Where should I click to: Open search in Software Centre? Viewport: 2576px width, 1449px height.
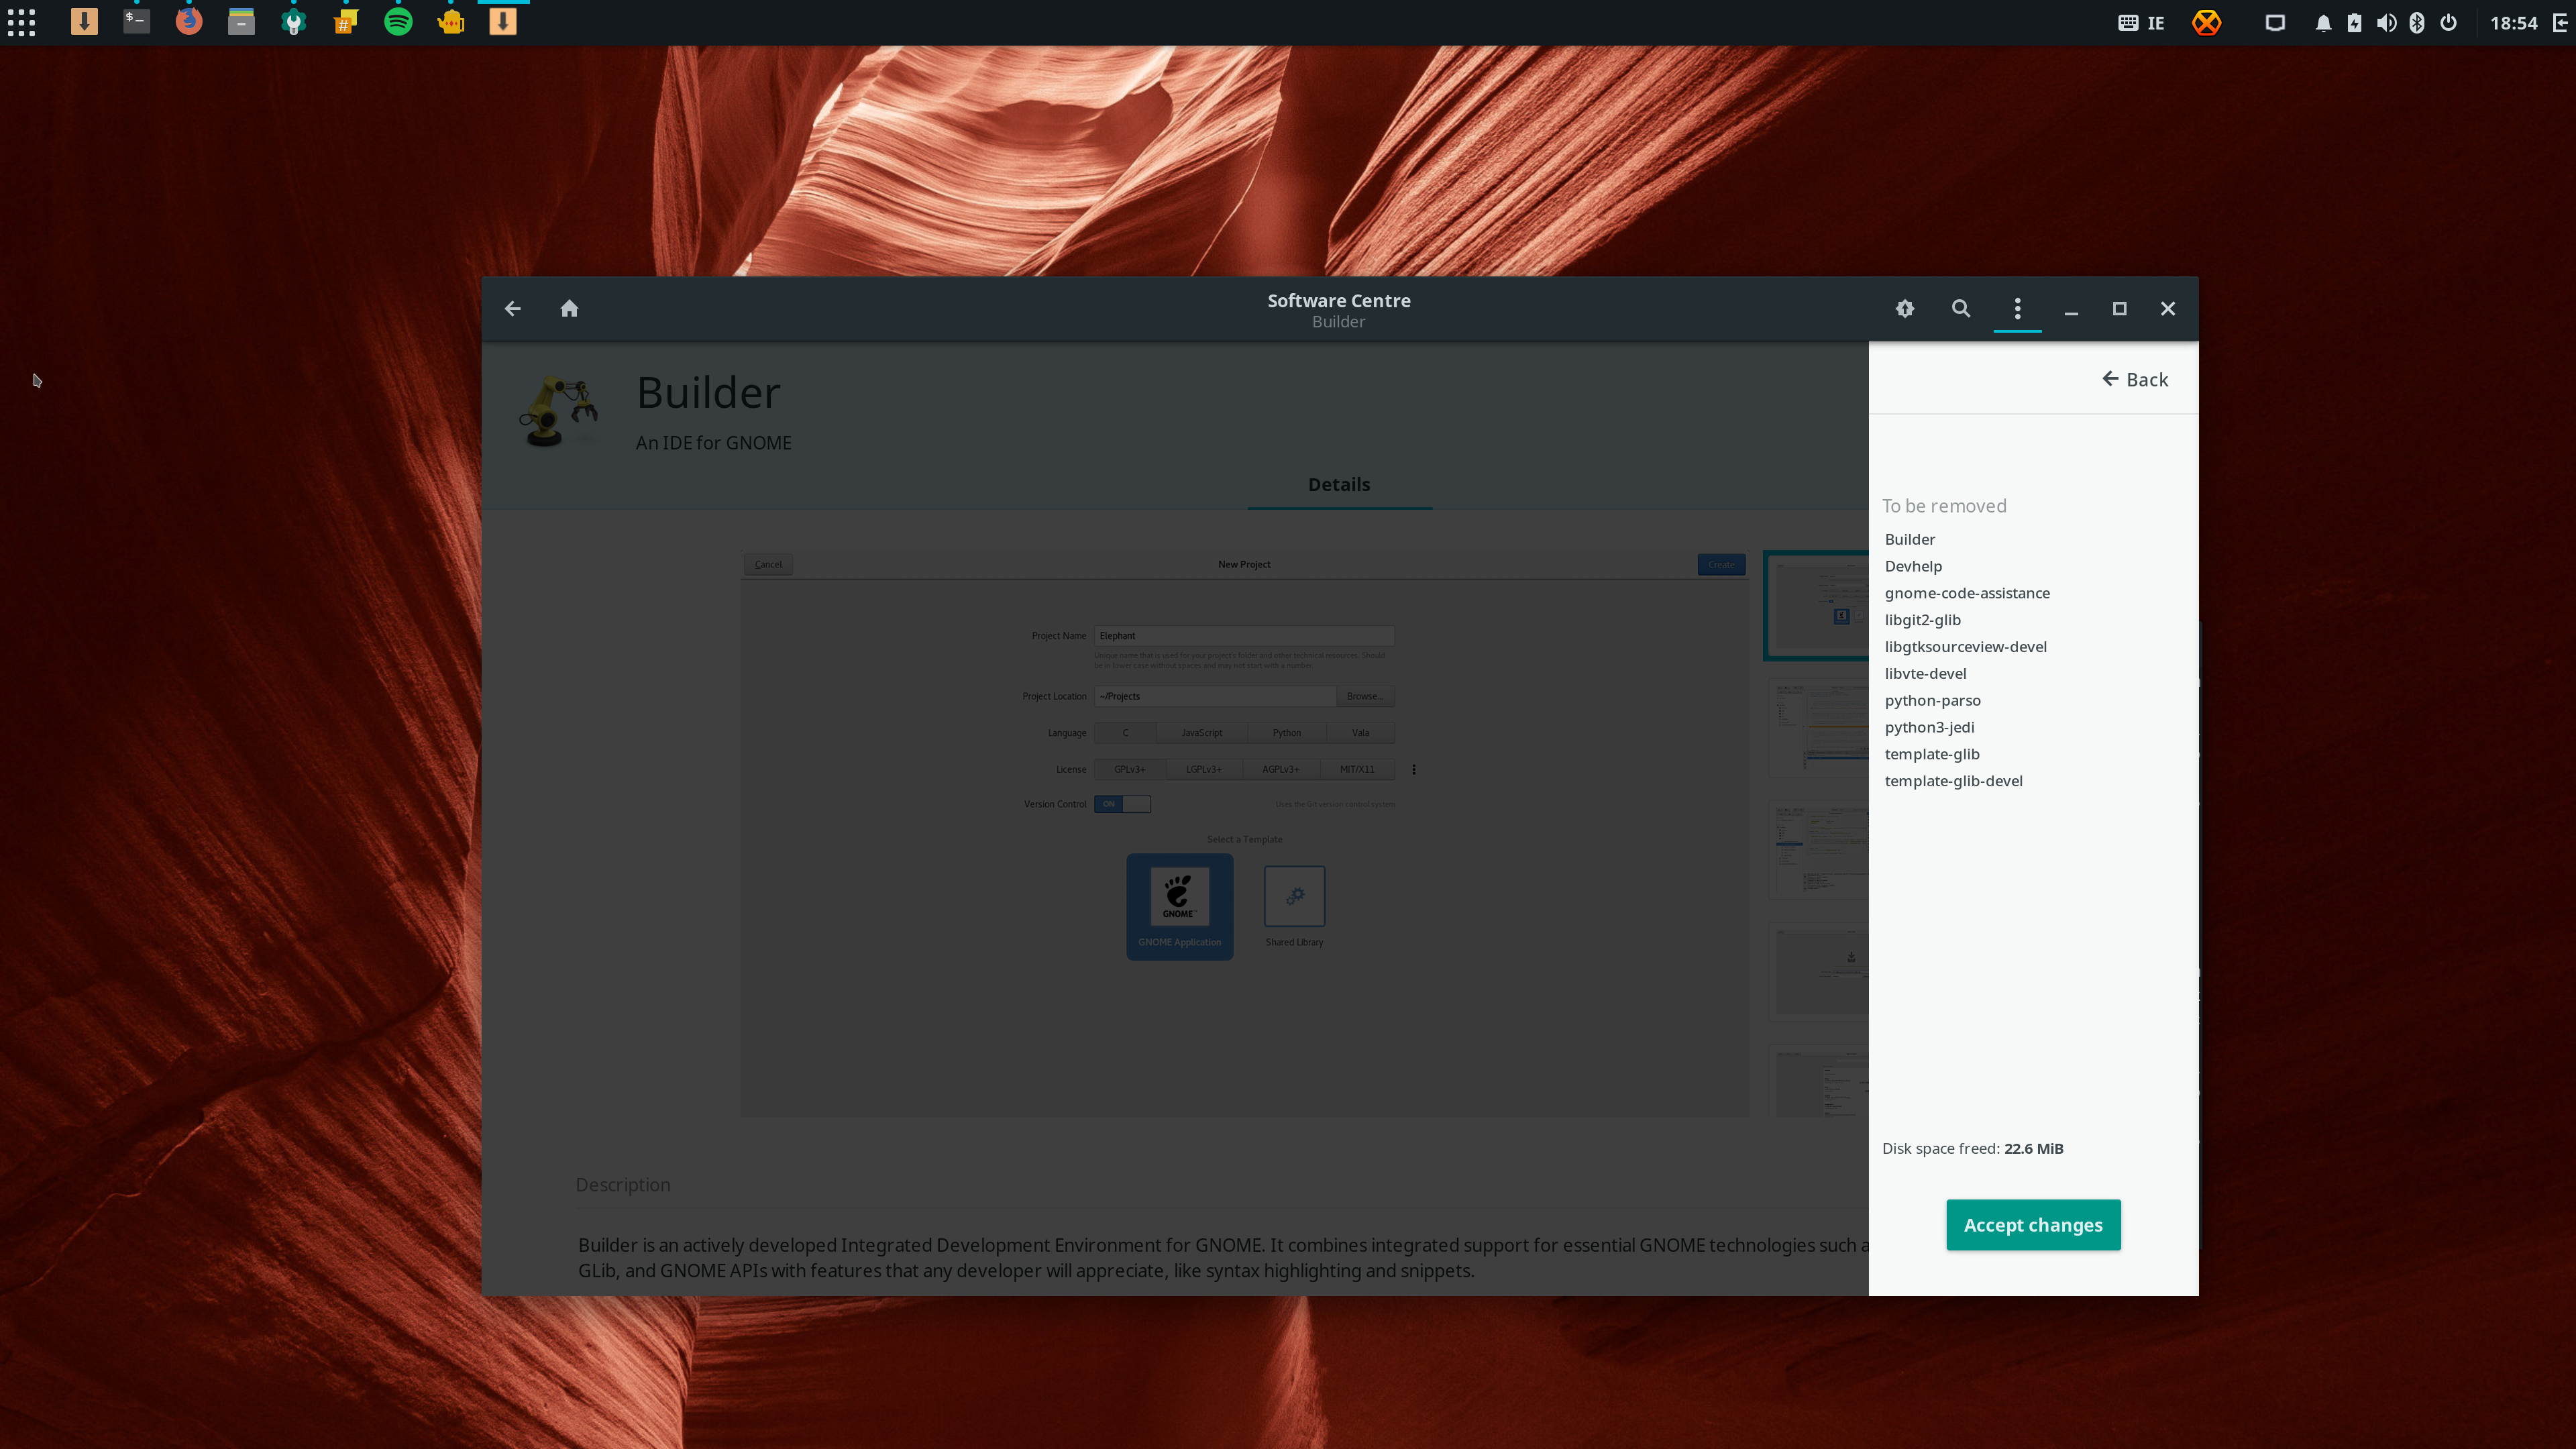(x=1961, y=309)
